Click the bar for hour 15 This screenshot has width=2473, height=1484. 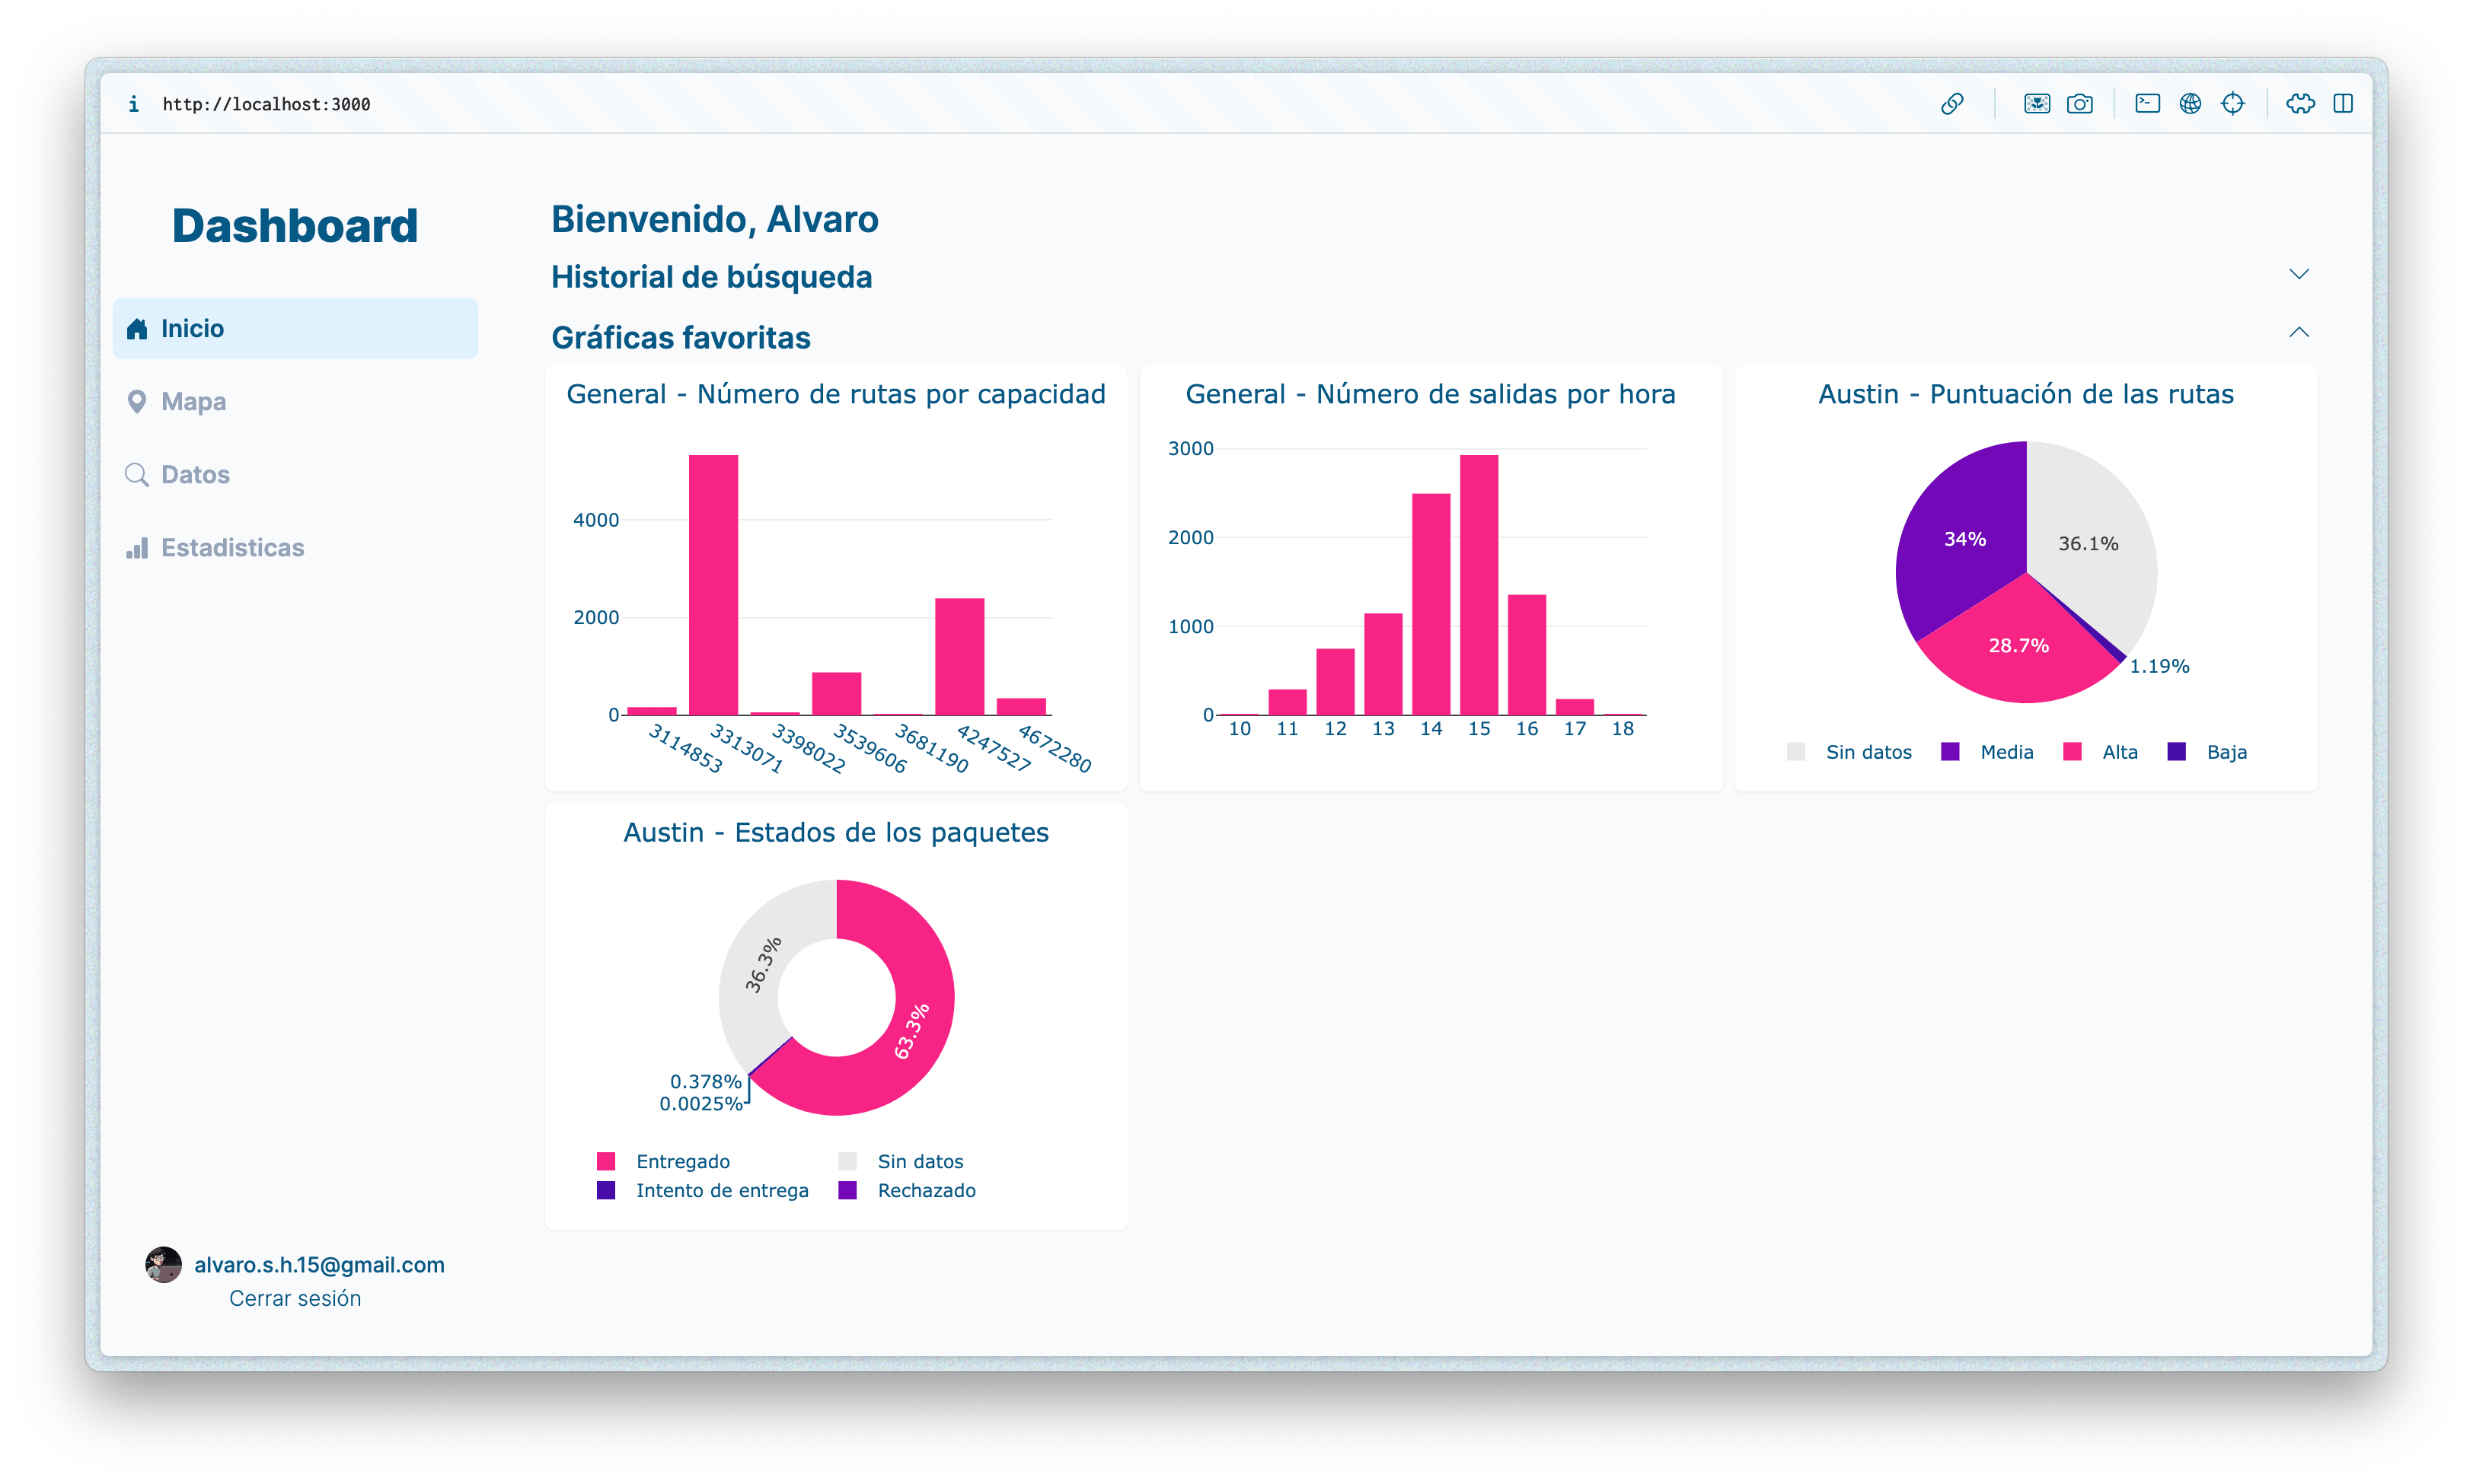point(1479,585)
